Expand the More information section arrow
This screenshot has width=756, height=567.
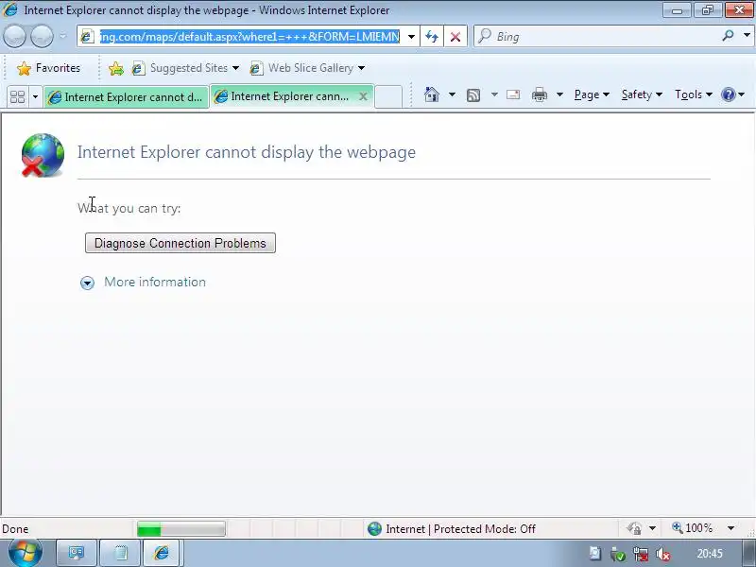[x=87, y=283]
